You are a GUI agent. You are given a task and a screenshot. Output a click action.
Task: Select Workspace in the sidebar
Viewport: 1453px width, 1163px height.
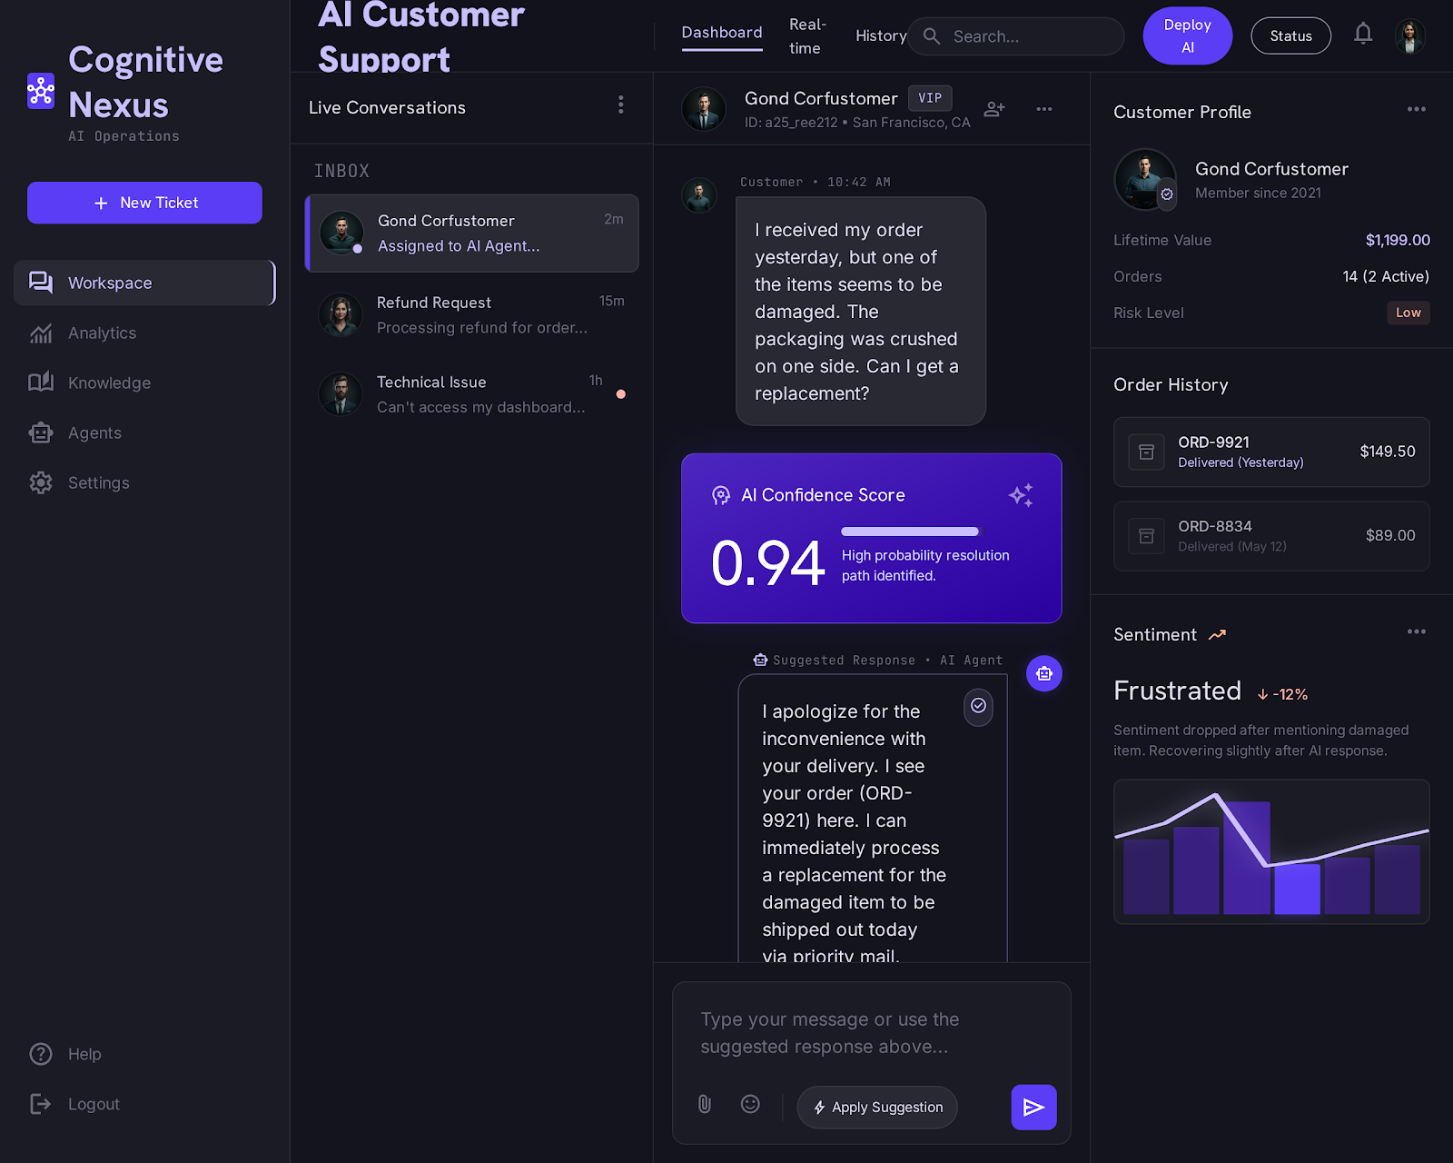[143, 283]
